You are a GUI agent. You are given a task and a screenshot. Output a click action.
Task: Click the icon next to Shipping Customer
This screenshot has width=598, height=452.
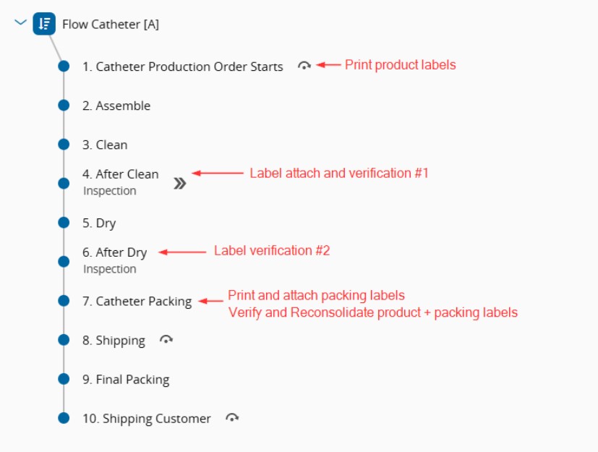[x=232, y=418]
